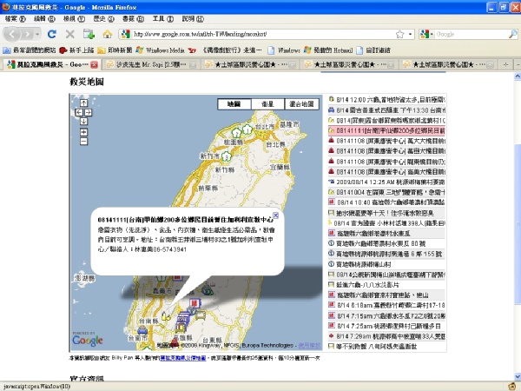Open the 新手上路 bookmark
This screenshot has height=391, width=521.
pyautogui.click(x=76, y=50)
